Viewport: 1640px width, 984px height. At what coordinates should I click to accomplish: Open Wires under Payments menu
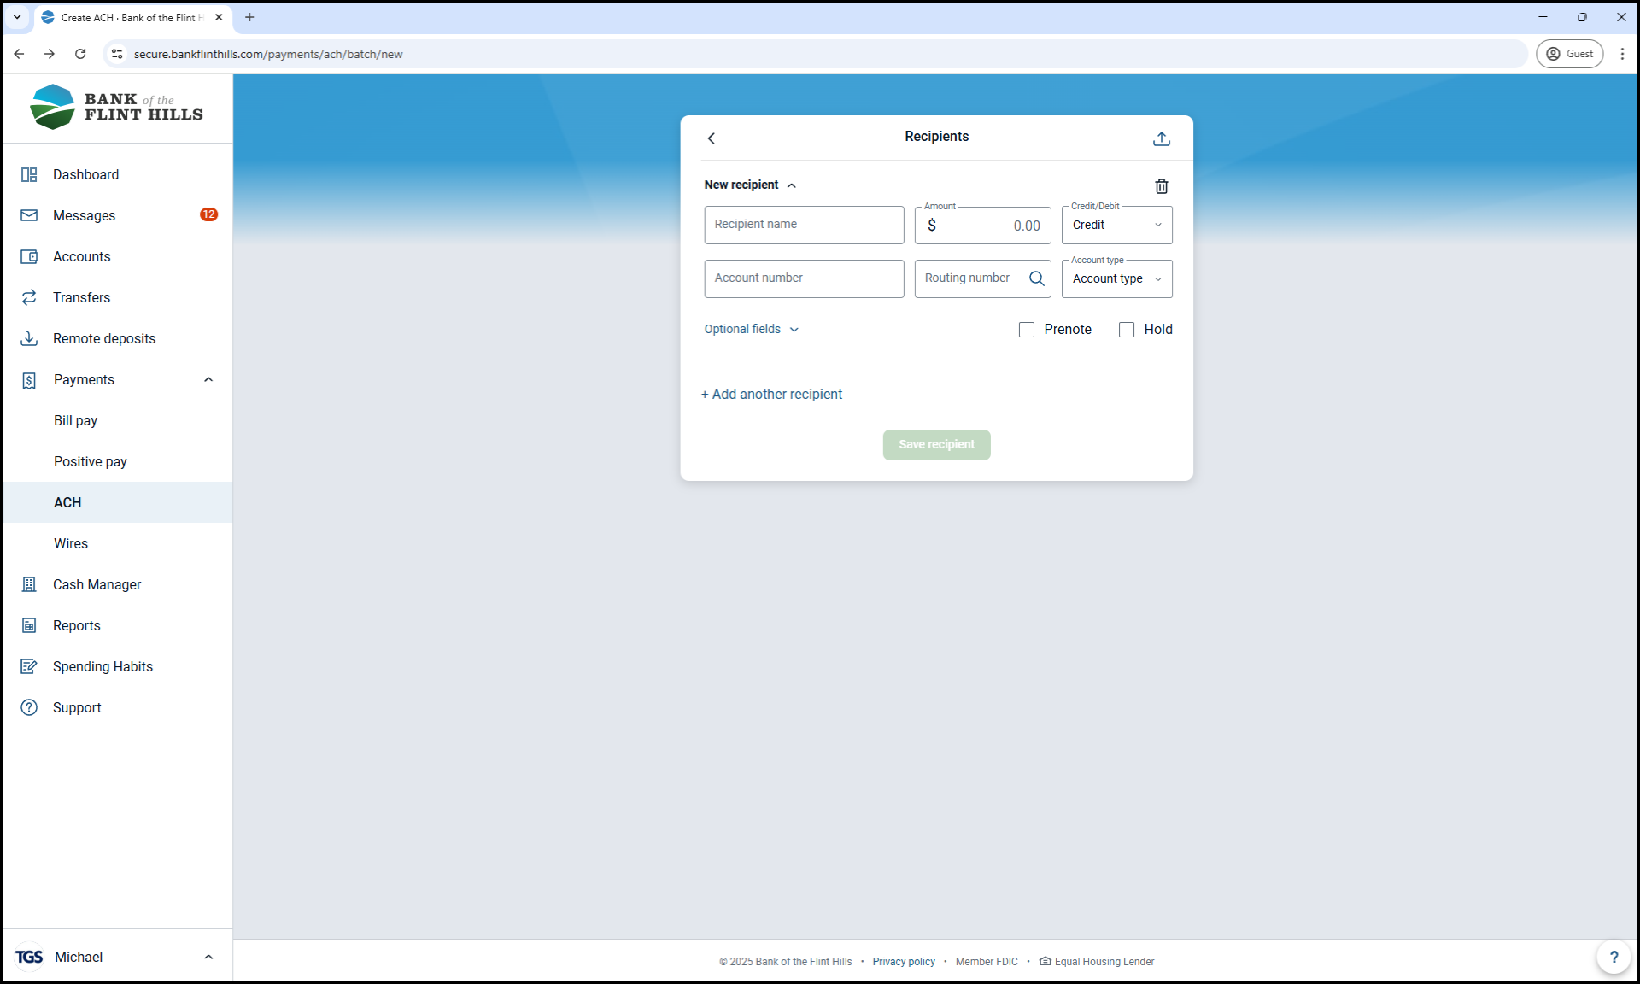click(71, 543)
